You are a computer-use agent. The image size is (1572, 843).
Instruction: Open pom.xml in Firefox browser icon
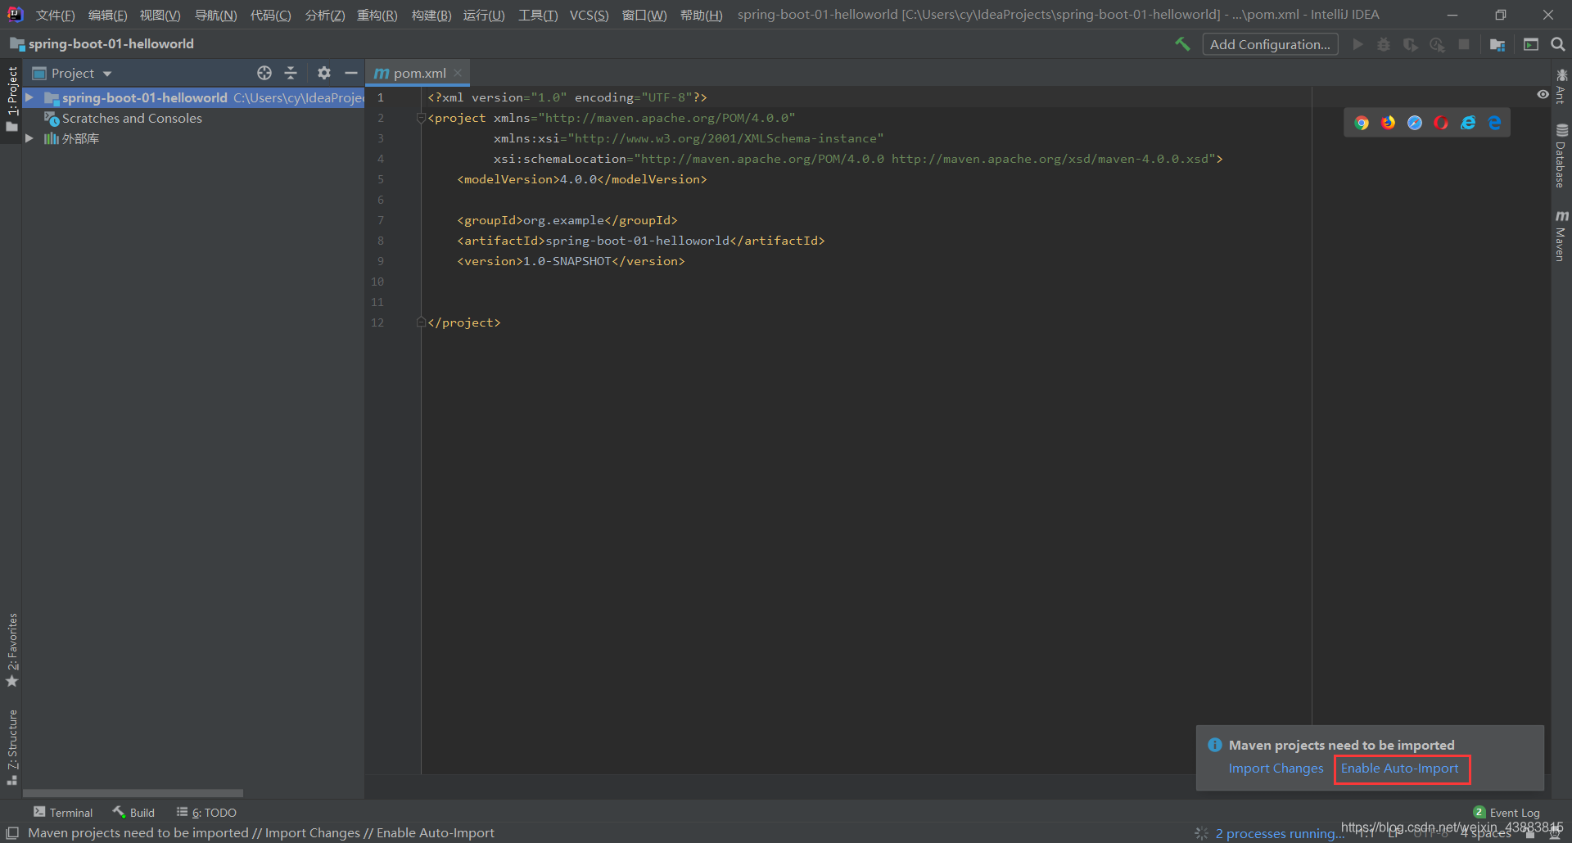coord(1389,123)
